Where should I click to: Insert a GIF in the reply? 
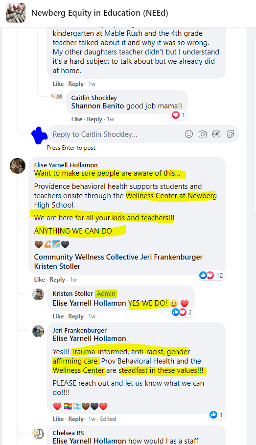coord(216,134)
